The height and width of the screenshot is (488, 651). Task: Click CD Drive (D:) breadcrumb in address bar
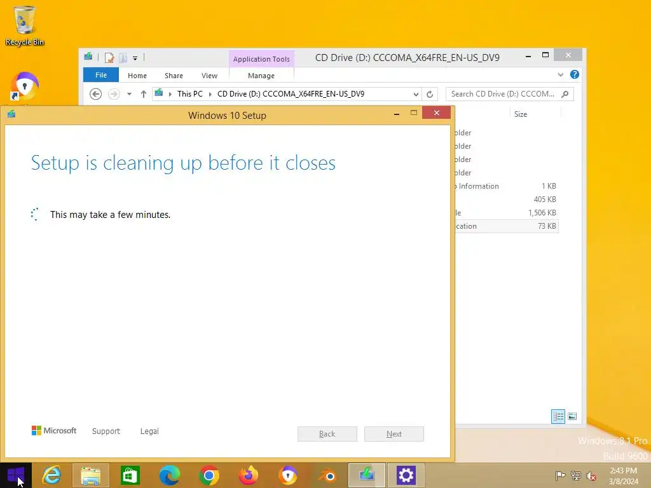point(291,94)
